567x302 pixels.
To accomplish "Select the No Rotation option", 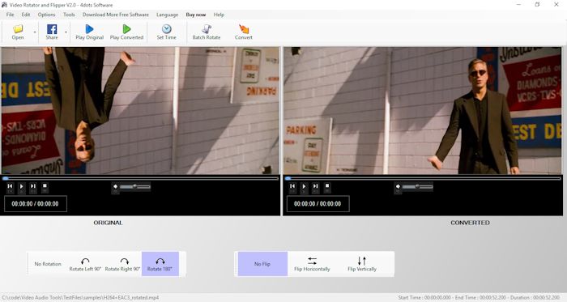I will [x=48, y=264].
